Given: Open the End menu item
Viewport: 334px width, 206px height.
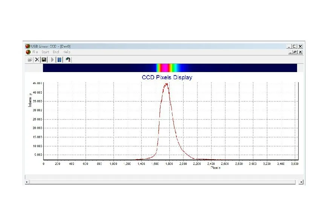Looking at the screenshot, I should coord(56,52).
